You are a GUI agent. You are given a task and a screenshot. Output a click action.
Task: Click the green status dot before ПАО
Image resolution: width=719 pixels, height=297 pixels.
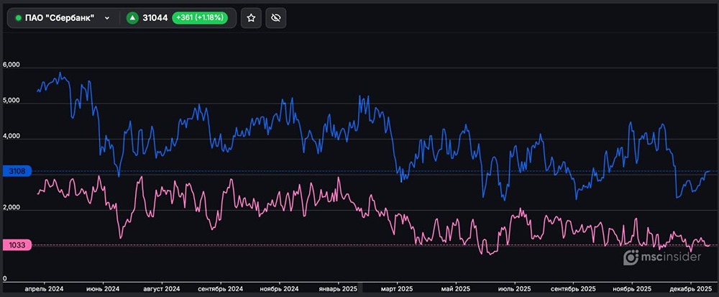[x=18, y=18]
